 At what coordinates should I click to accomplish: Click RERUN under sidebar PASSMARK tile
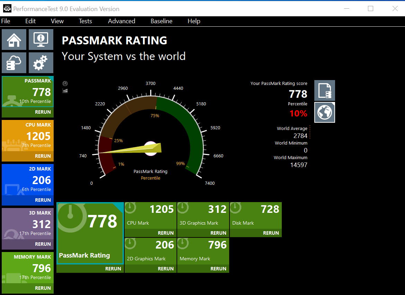click(43, 112)
